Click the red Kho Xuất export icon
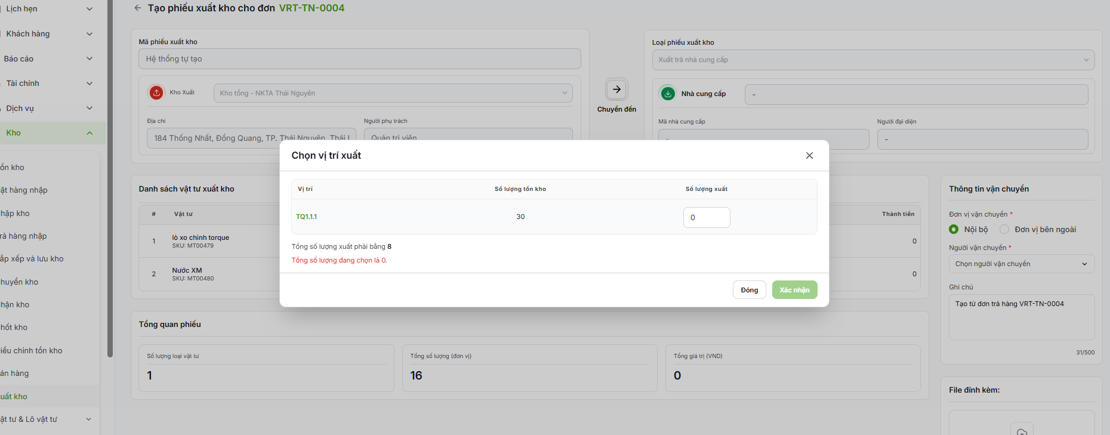The width and height of the screenshot is (1110, 435). pyautogui.click(x=156, y=92)
